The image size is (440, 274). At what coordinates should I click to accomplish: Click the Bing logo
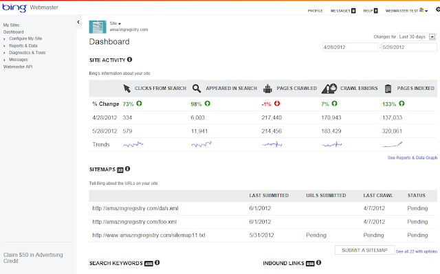(x=14, y=8)
